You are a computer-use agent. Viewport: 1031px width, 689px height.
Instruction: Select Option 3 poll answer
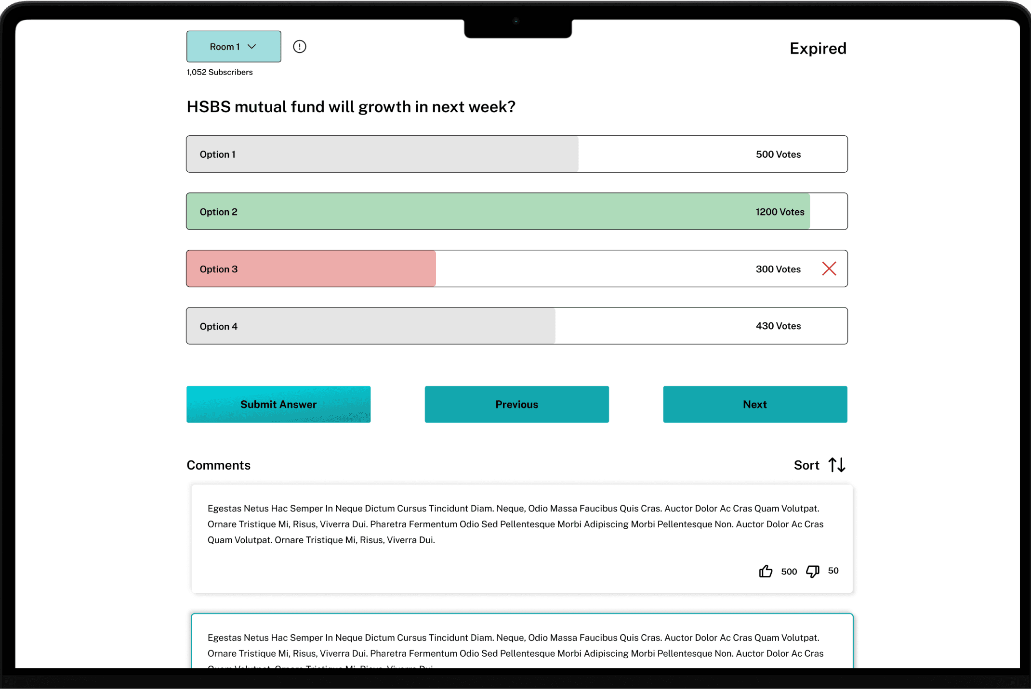pos(516,268)
